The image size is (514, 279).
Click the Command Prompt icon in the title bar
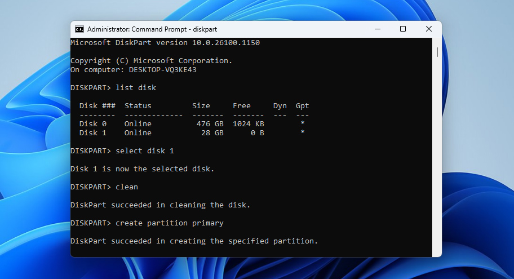click(x=79, y=29)
